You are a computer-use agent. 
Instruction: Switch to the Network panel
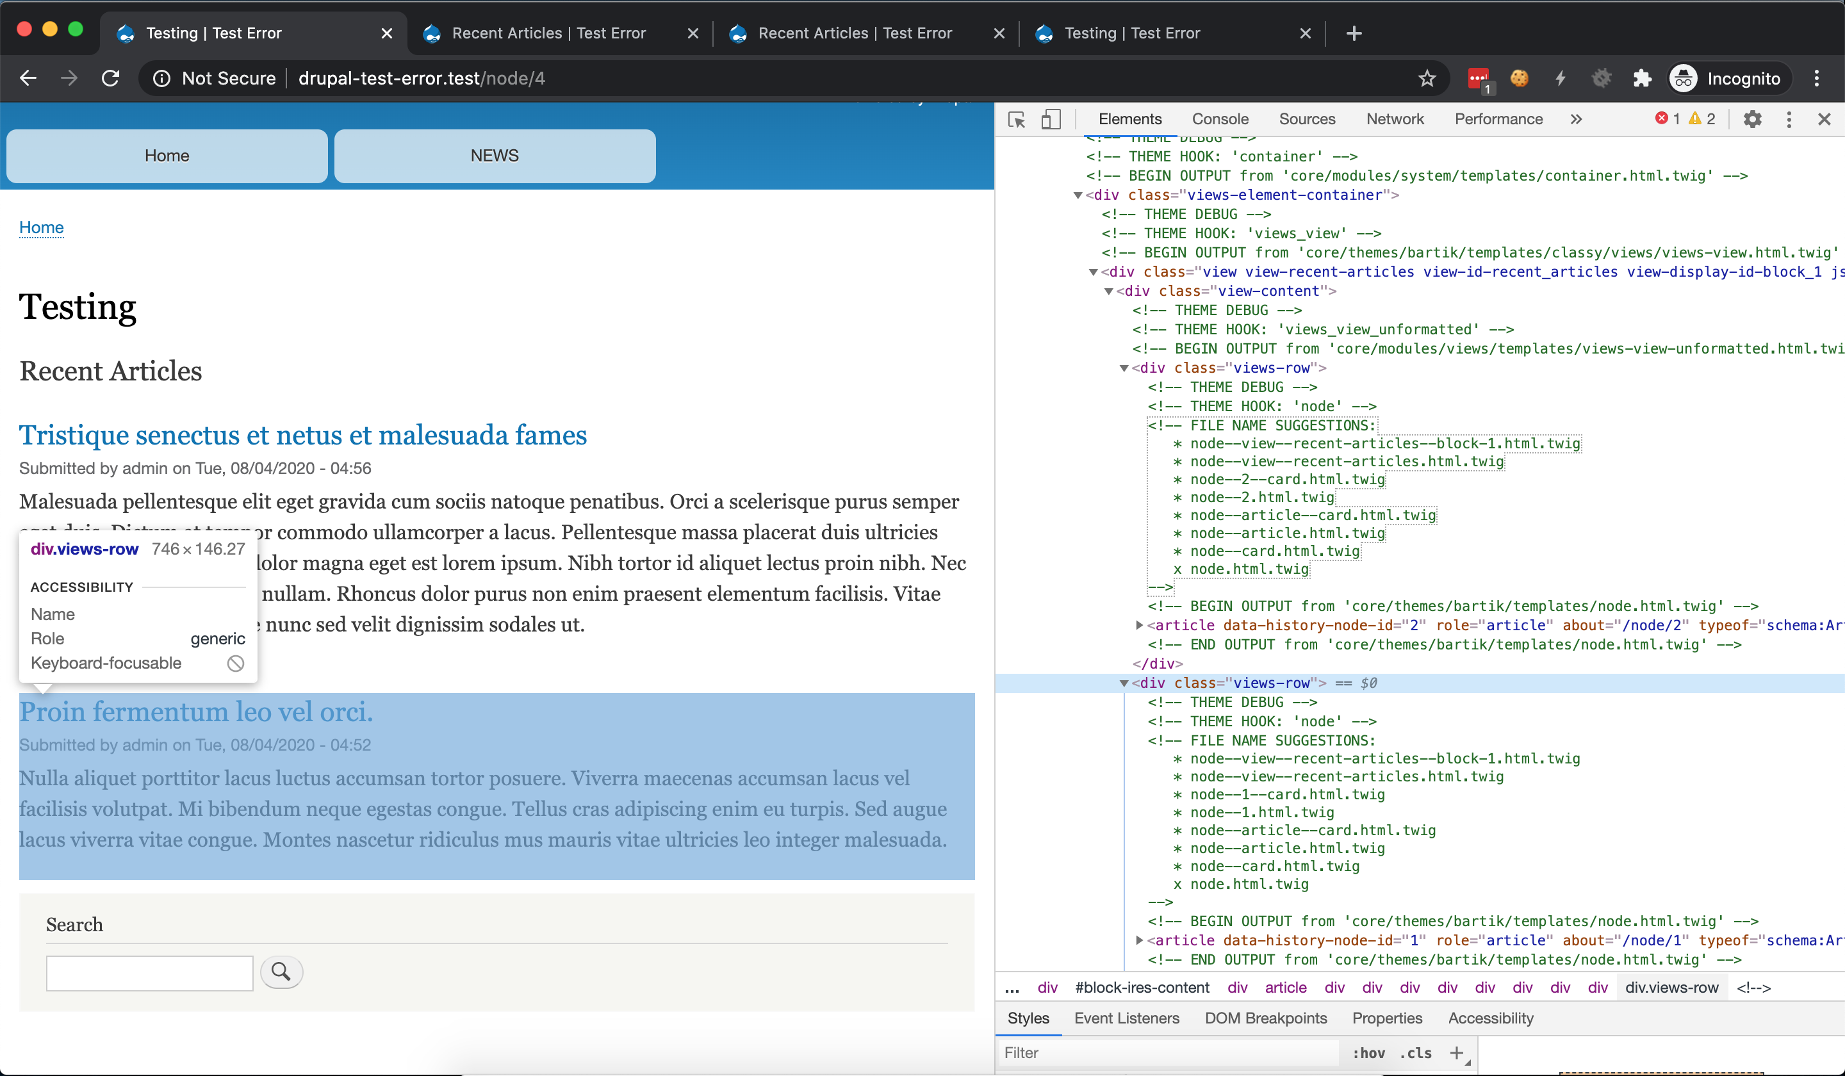click(x=1395, y=118)
